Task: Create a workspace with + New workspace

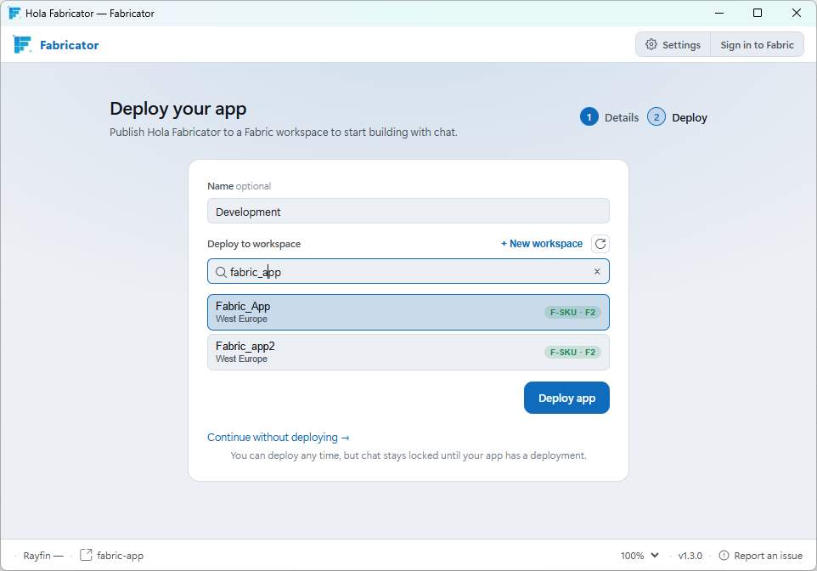Action: point(541,244)
